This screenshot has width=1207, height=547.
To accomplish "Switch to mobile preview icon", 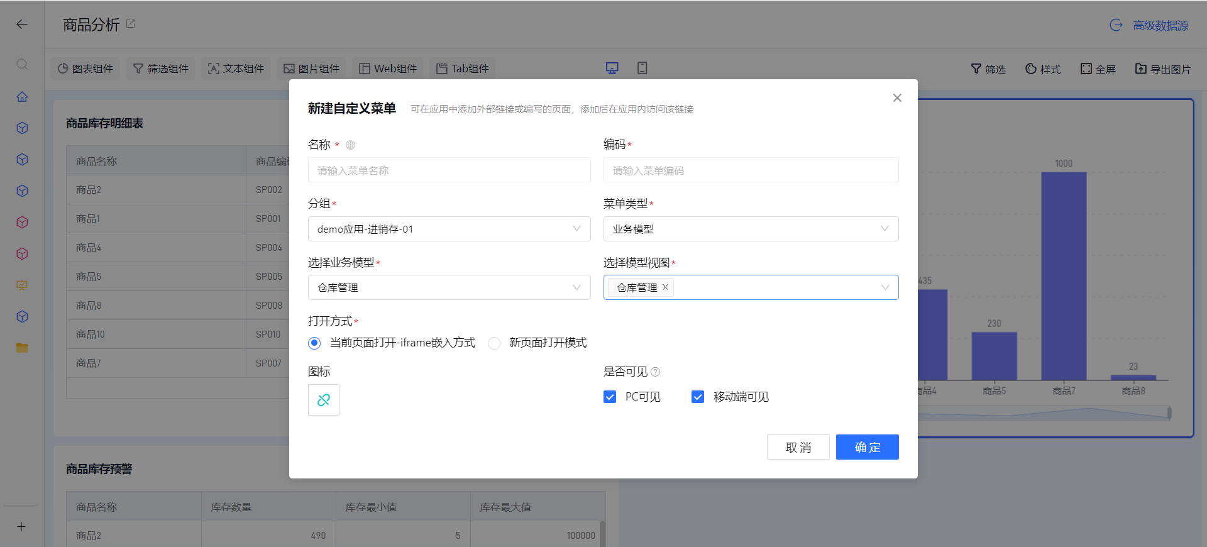I will 642,68.
